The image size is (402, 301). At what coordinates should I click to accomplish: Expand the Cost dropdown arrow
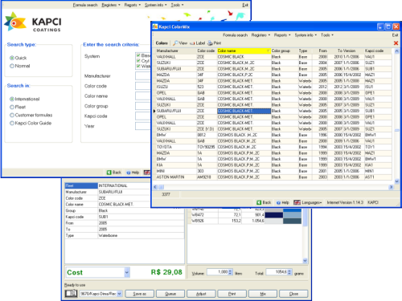coord(127,272)
